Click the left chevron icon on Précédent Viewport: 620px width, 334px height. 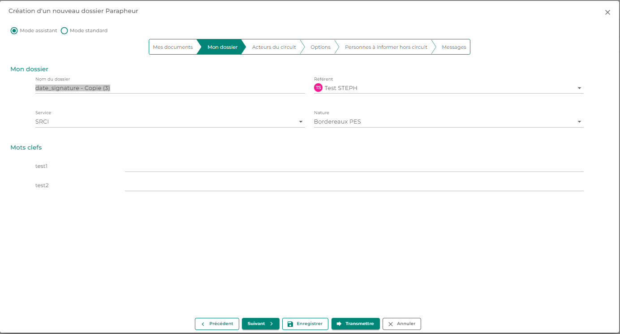click(203, 324)
